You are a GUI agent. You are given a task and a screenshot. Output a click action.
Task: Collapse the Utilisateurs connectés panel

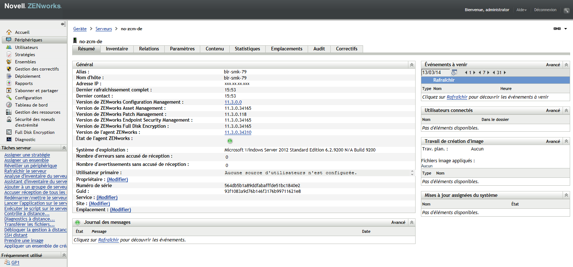click(566, 110)
